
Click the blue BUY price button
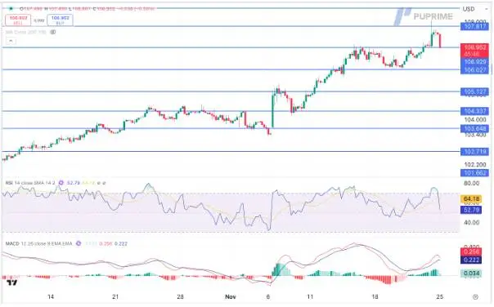[x=60, y=20]
